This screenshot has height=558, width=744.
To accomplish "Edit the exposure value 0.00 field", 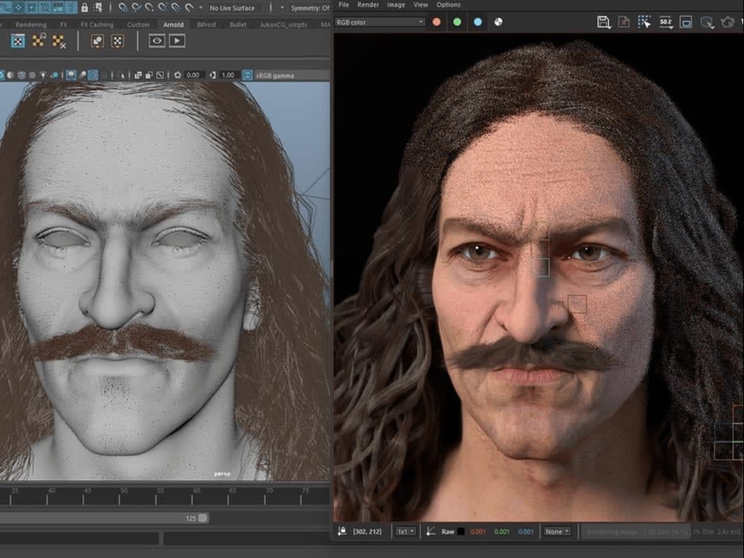I will [193, 75].
